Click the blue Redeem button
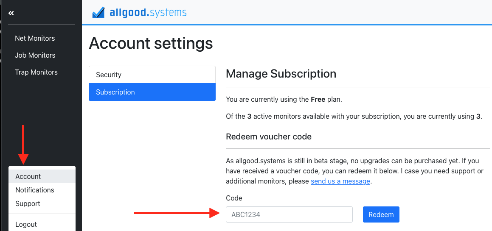The width and height of the screenshot is (492, 231). [x=381, y=214]
